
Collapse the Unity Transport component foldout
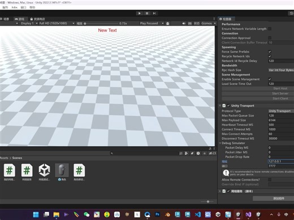click(x=220, y=105)
